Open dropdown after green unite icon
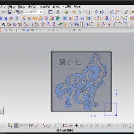Viewport: 134px width, 134px height. (61, 18)
